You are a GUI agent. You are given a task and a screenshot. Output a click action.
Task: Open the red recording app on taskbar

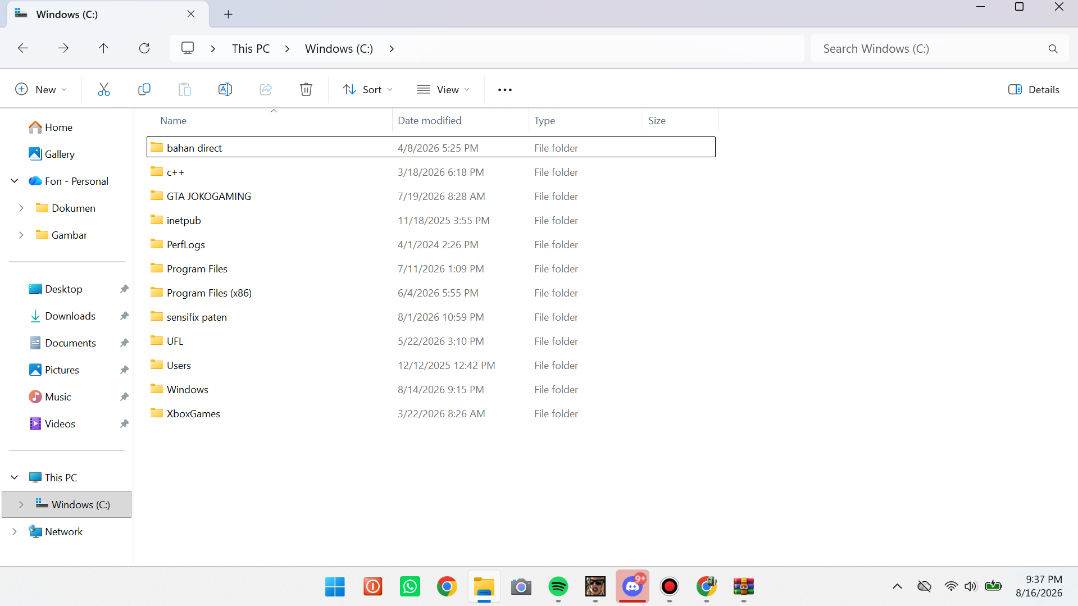(x=670, y=587)
